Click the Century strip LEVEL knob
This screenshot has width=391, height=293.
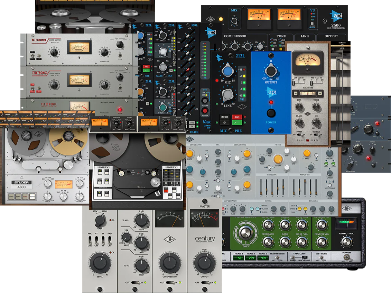pos(100,263)
